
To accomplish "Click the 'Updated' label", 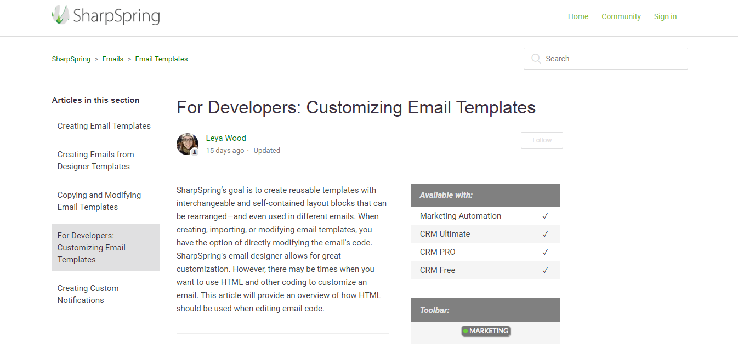I will 267,151.
